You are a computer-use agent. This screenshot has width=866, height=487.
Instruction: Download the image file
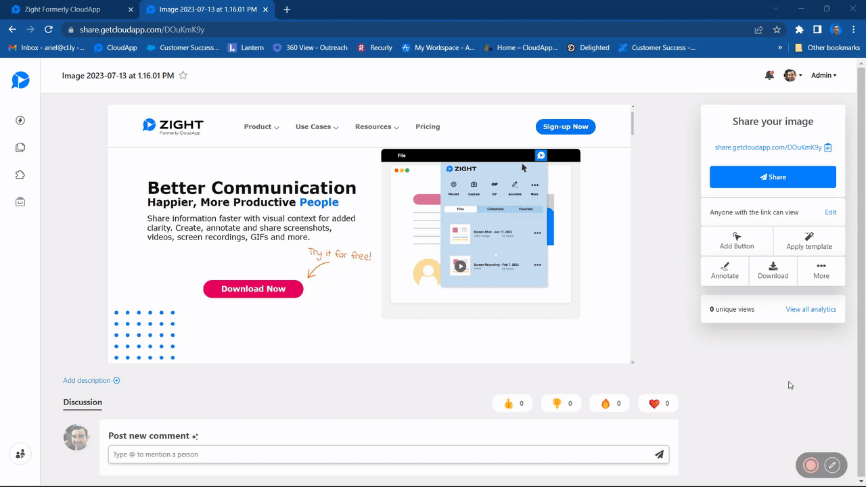[773, 271]
